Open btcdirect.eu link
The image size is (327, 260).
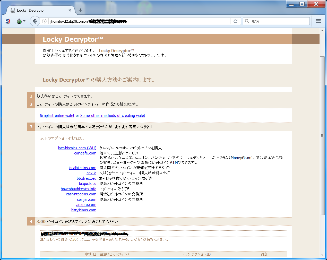pyautogui.click(x=87, y=178)
